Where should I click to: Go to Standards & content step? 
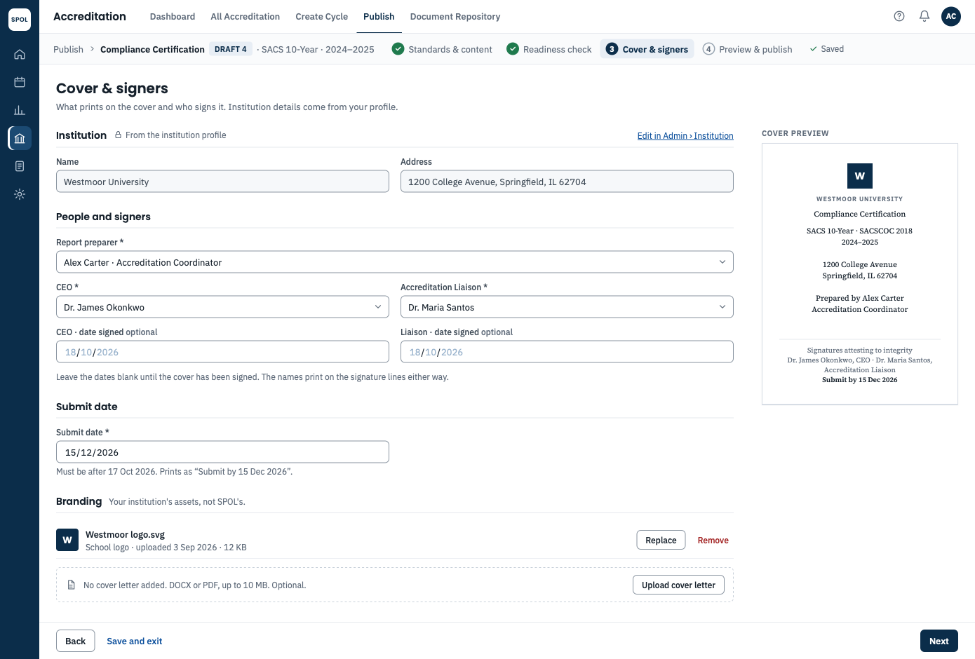443,49
